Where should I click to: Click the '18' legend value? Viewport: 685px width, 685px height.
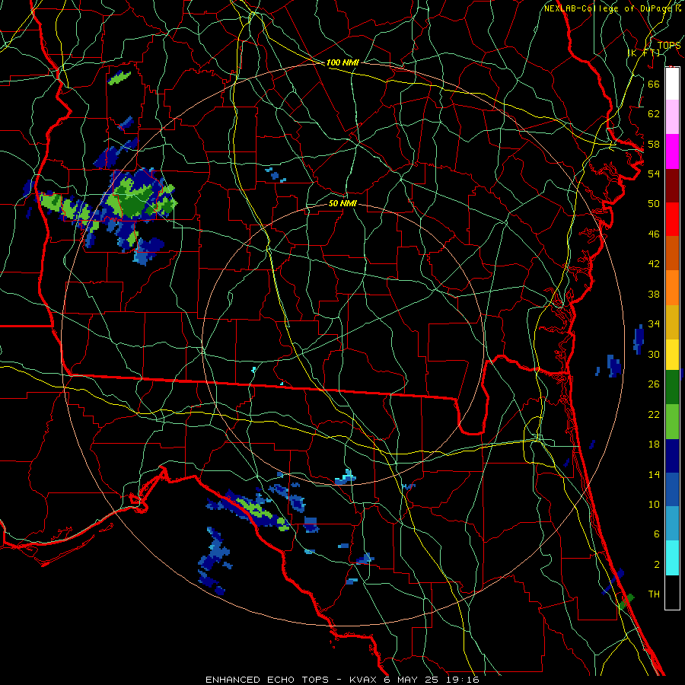tap(654, 444)
